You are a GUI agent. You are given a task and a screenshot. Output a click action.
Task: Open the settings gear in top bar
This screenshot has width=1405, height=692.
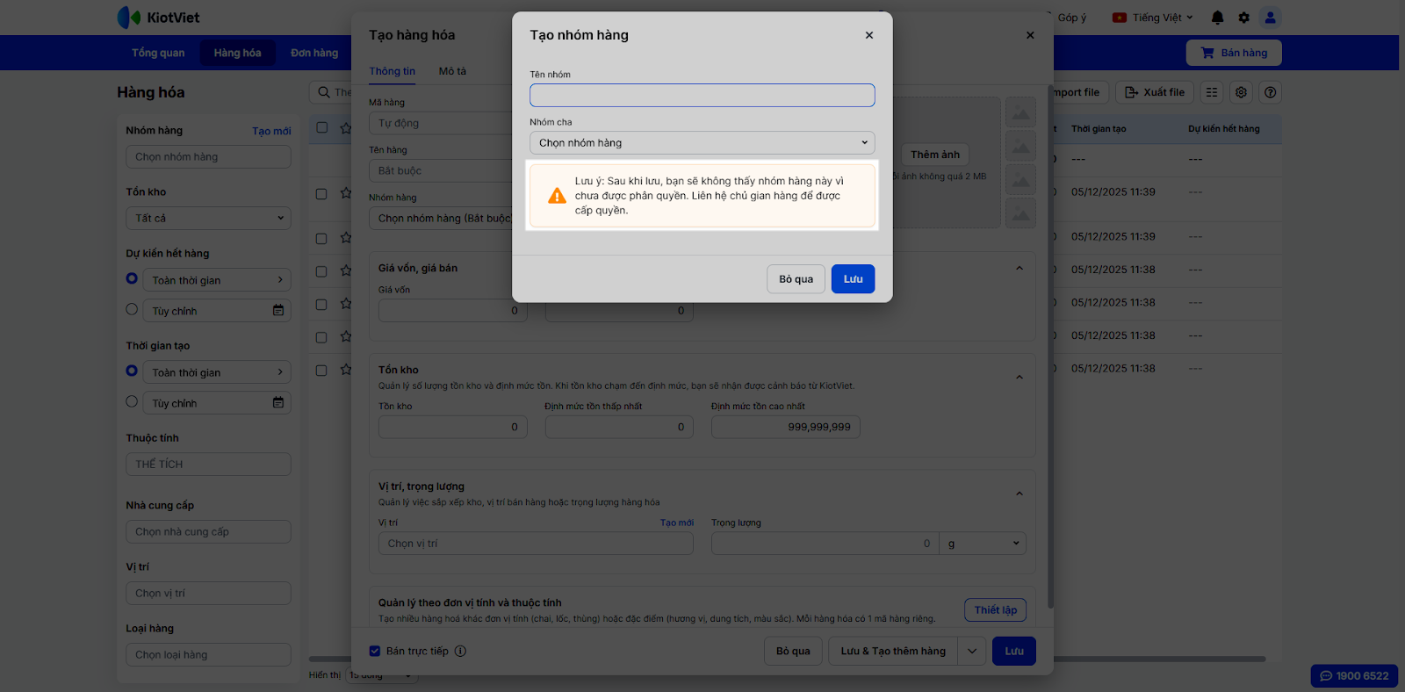click(1243, 18)
